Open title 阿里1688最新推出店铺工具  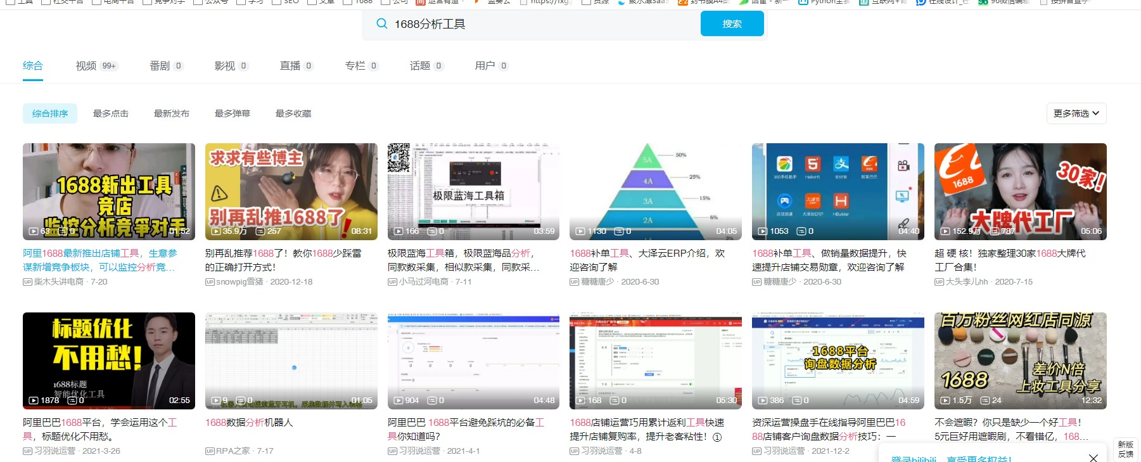point(100,260)
